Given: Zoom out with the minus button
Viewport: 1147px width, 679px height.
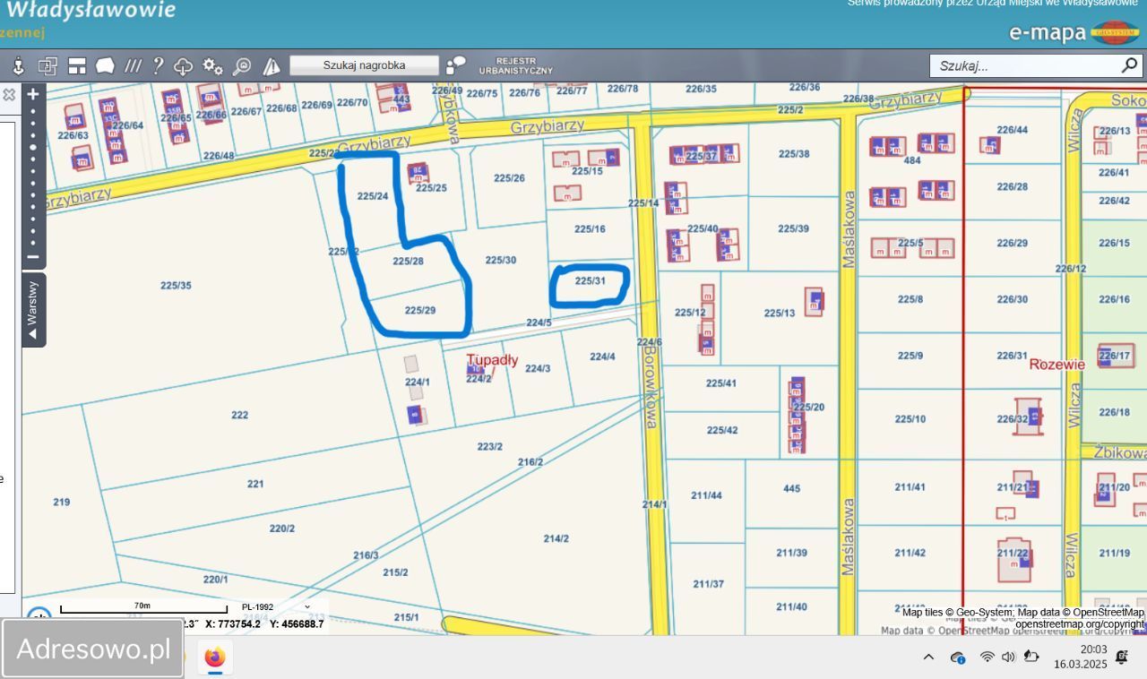Looking at the screenshot, I should 33,257.
